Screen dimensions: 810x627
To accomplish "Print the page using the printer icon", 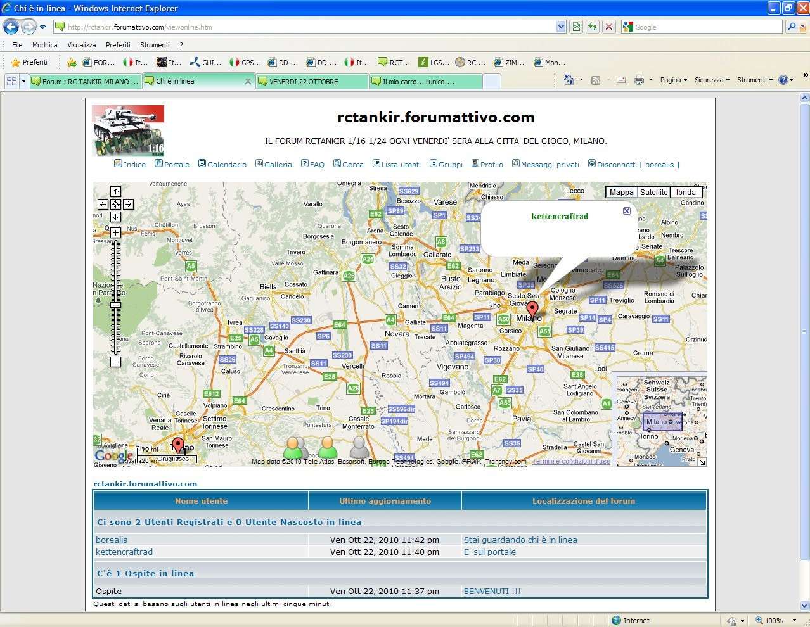I will 639,80.
